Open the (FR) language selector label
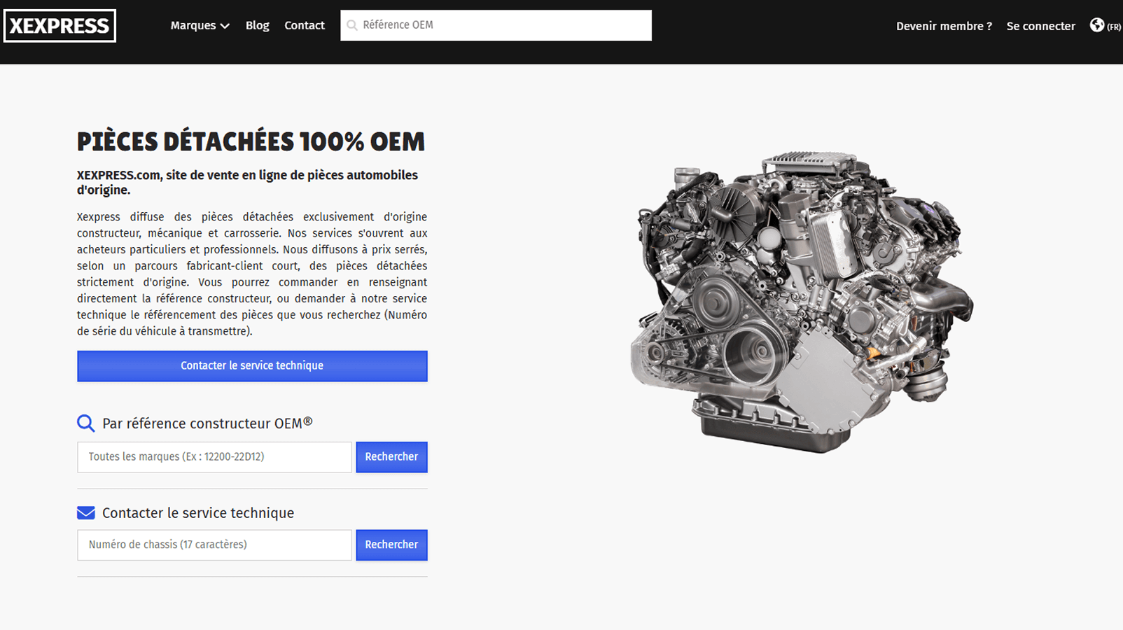The width and height of the screenshot is (1123, 630). (x=1113, y=27)
